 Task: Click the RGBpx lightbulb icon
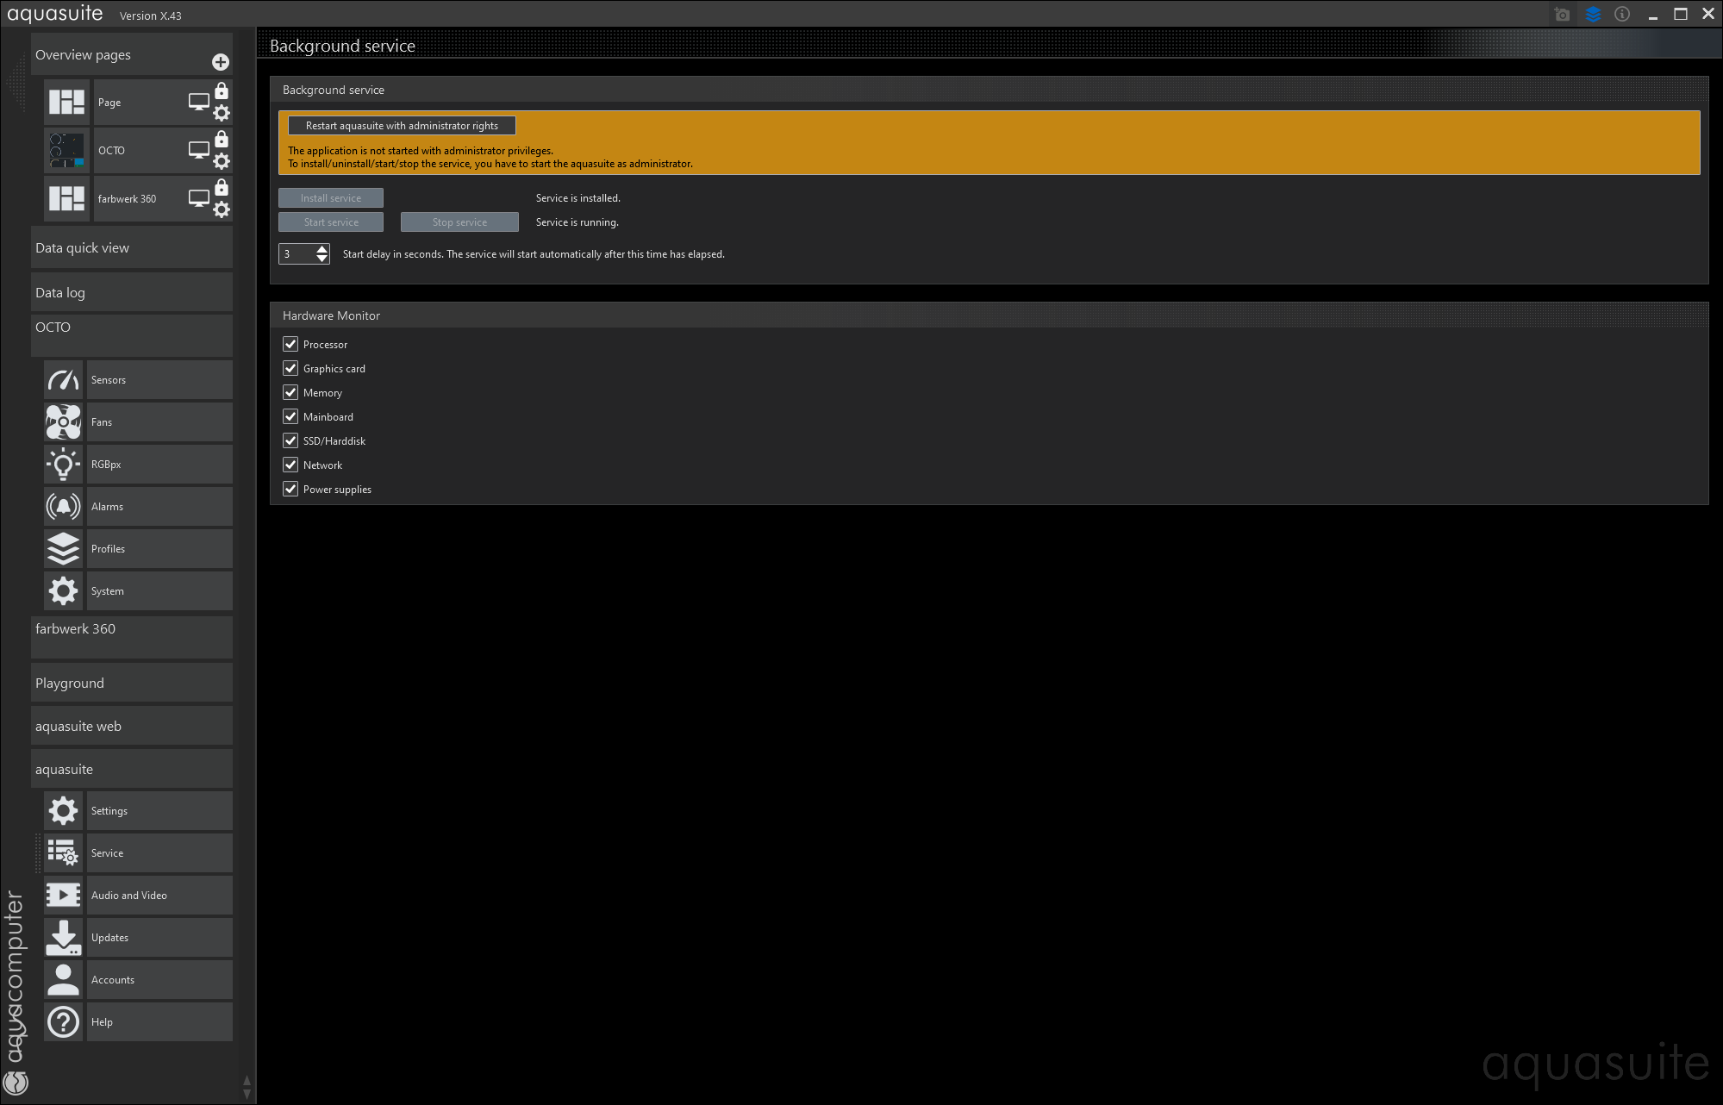pyautogui.click(x=64, y=465)
